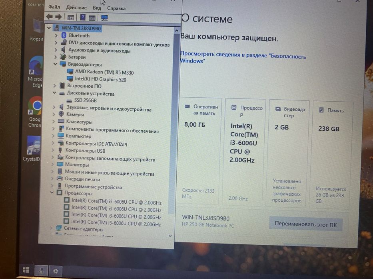Click the Сетевые адаптеры icon
This screenshot has height=279, width=373.
59,229
